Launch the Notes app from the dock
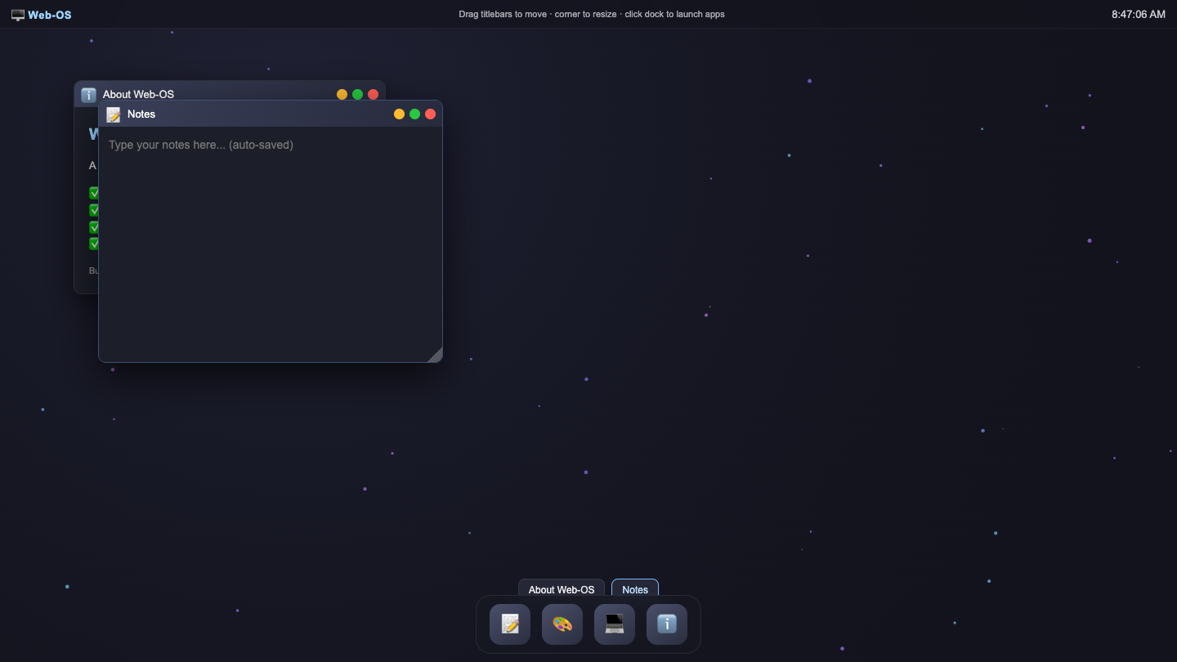Screen dimensions: 1177x662 [x=510, y=624]
